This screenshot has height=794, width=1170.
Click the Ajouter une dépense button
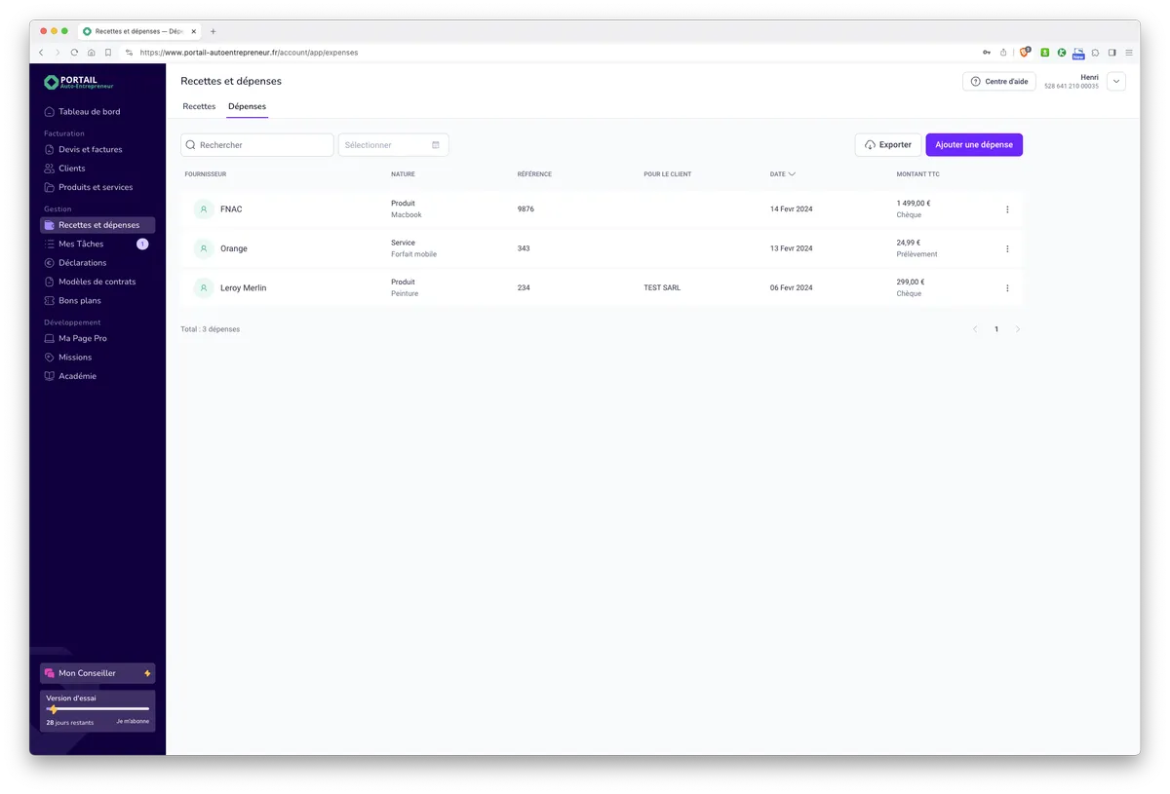(974, 145)
